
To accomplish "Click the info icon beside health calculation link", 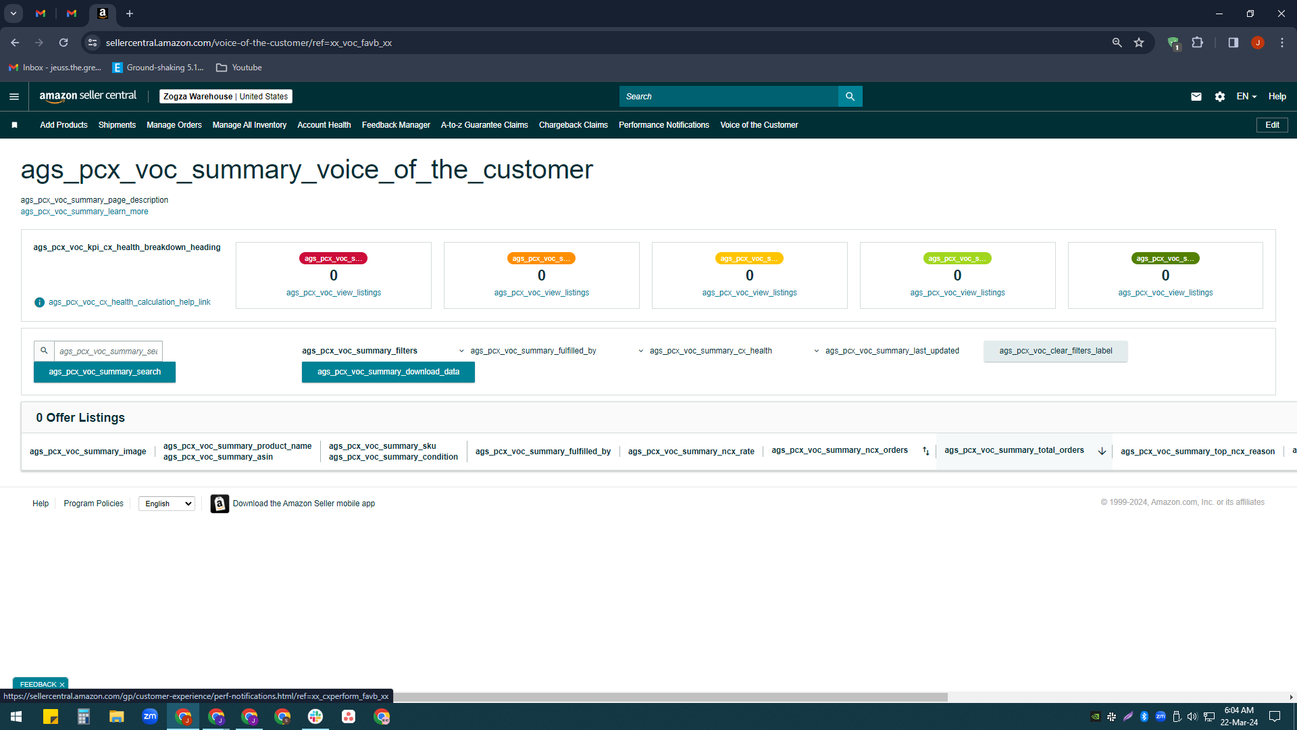I will 39,302.
